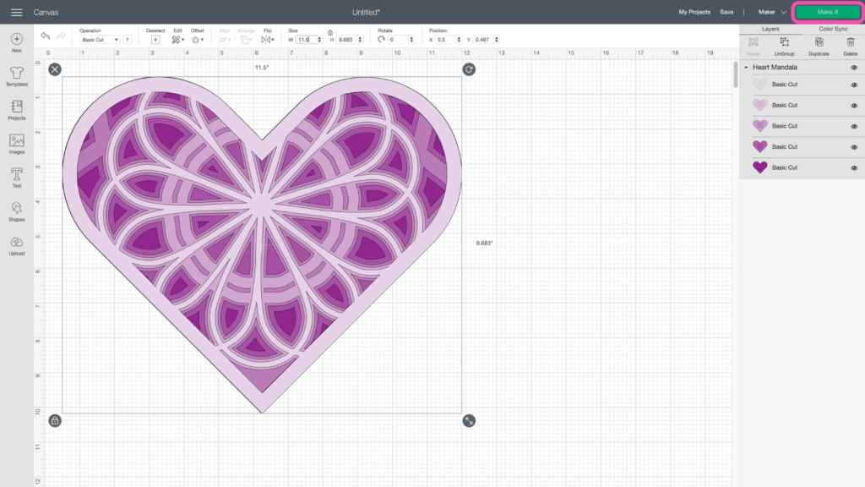Screen dimensions: 865x487
Task: Click the green Make It button
Action: pyautogui.click(x=828, y=12)
